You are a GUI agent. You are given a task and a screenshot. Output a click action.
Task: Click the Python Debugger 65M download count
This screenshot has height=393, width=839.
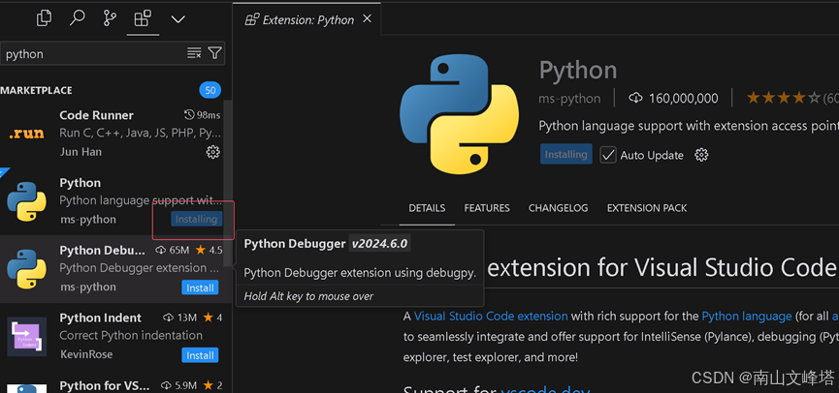[173, 250]
